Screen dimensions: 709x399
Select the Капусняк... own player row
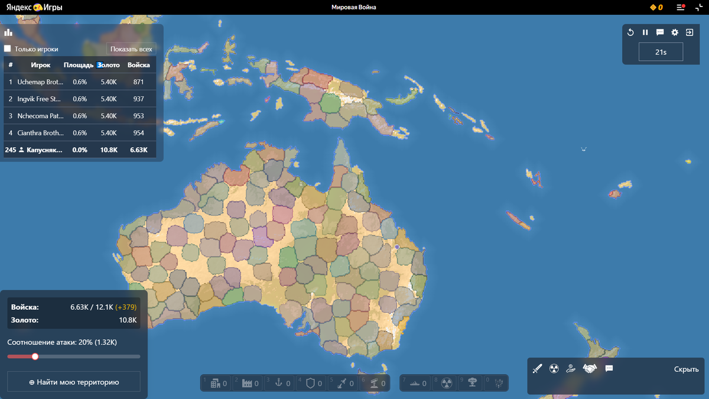(x=80, y=150)
